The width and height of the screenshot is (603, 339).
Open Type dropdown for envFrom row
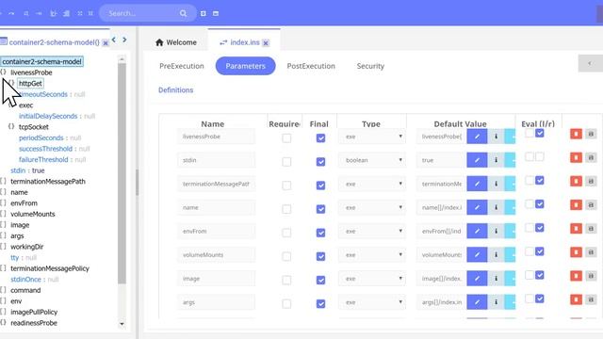click(372, 231)
